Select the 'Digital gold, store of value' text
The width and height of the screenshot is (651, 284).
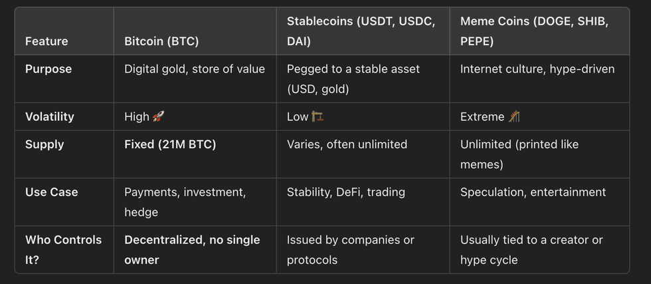(195, 69)
